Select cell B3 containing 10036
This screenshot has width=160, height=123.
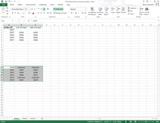21,33
